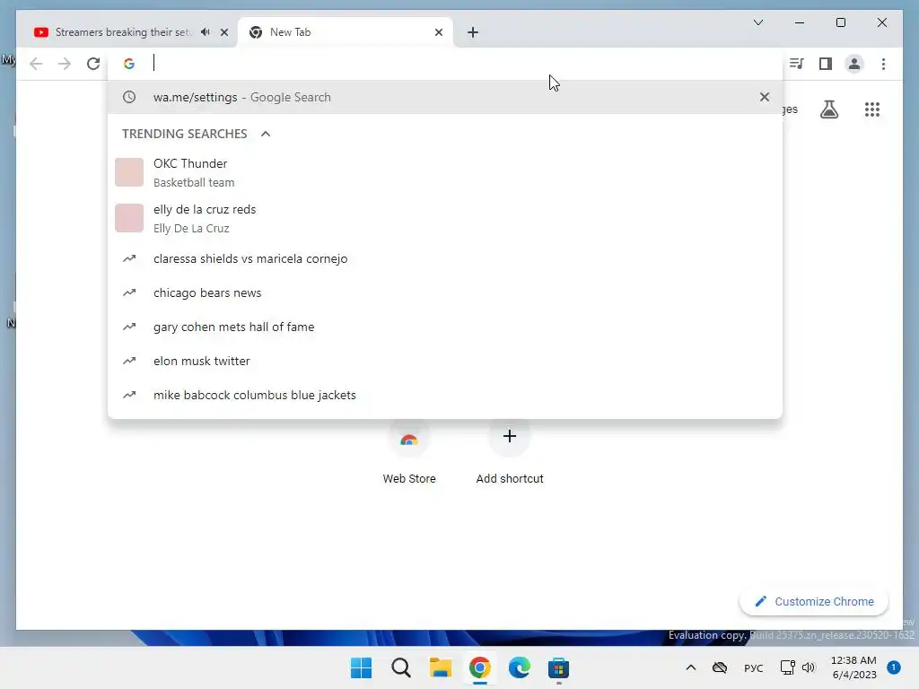Open the network status tray icon

[788, 667]
